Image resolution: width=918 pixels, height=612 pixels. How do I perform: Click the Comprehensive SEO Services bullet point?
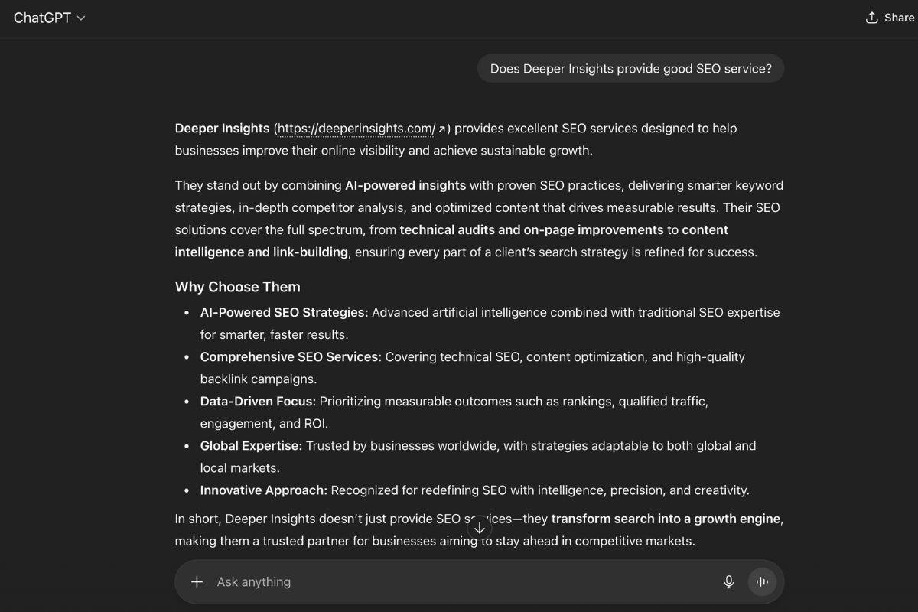point(290,356)
